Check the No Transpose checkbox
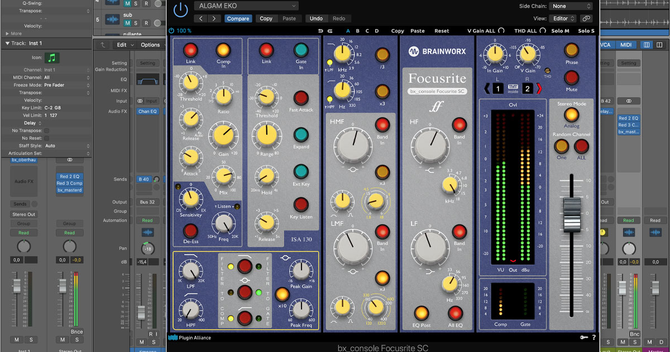Screen dimensions: 670x352 pyautogui.click(x=46, y=130)
